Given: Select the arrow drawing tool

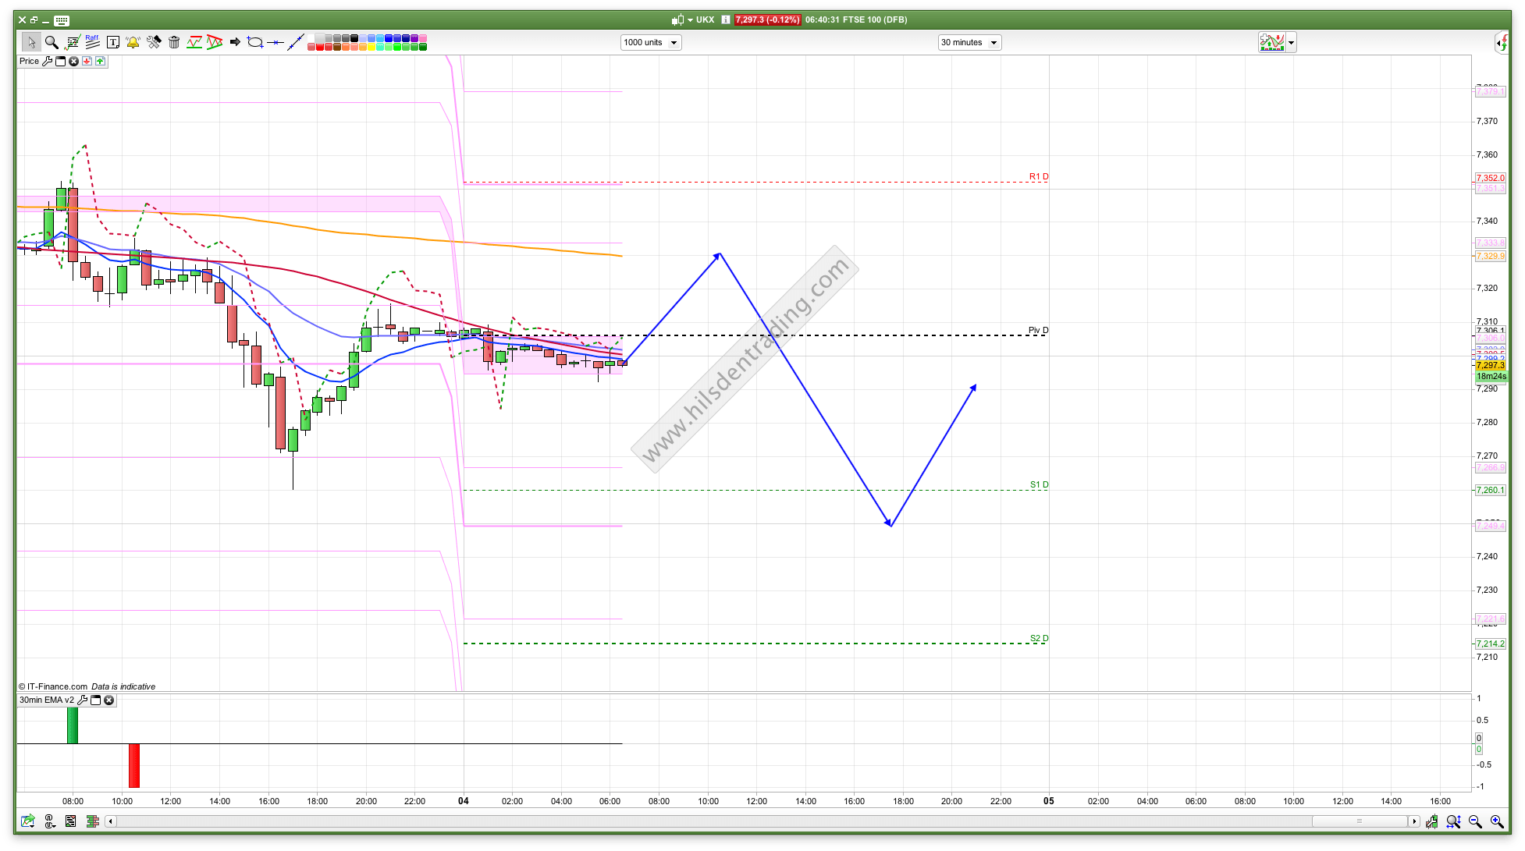Looking at the screenshot, I should 235,42.
